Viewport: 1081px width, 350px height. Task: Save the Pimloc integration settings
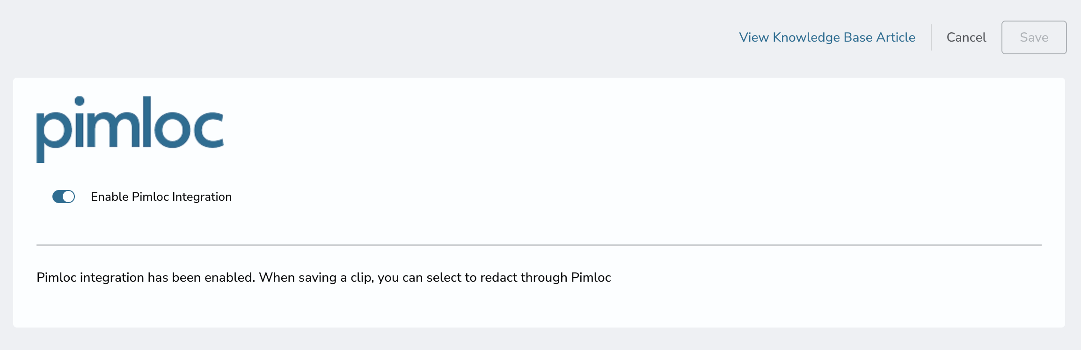[x=1034, y=37]
